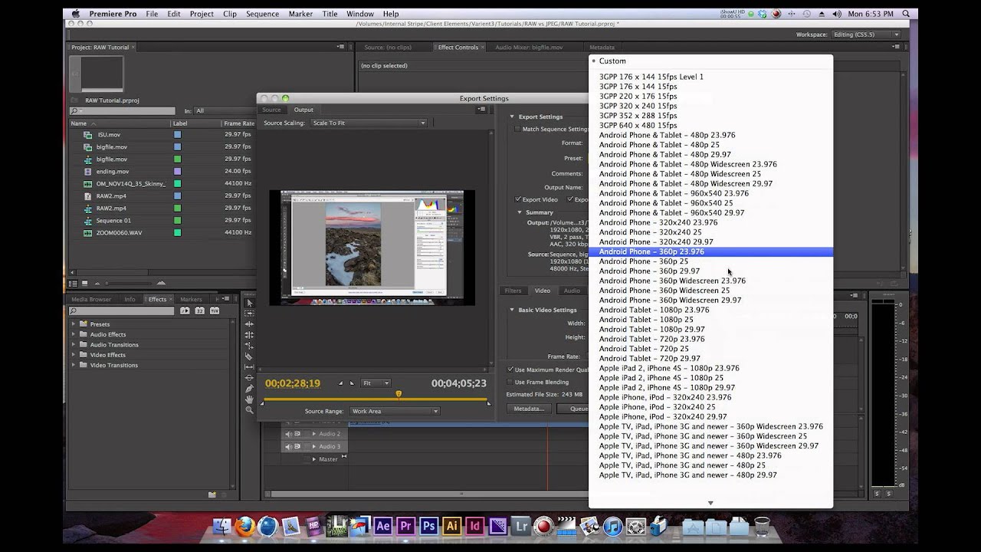
Task: Select the Rate Stretch tool
Action: click(x=249, y=346)
